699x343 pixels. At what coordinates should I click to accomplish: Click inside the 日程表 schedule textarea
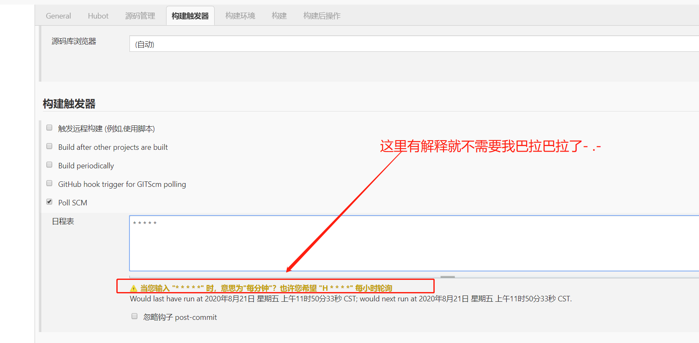tap(414, 243)
